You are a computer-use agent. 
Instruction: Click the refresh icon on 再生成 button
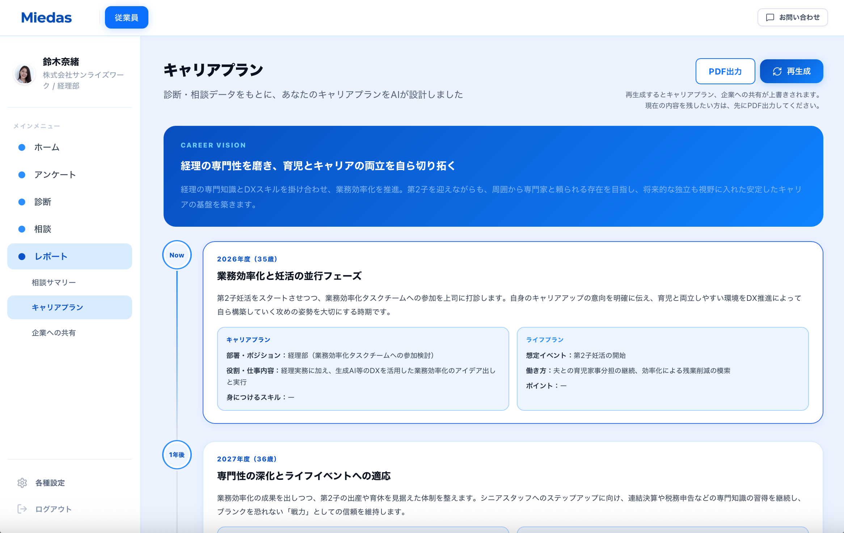pos(777,72)
